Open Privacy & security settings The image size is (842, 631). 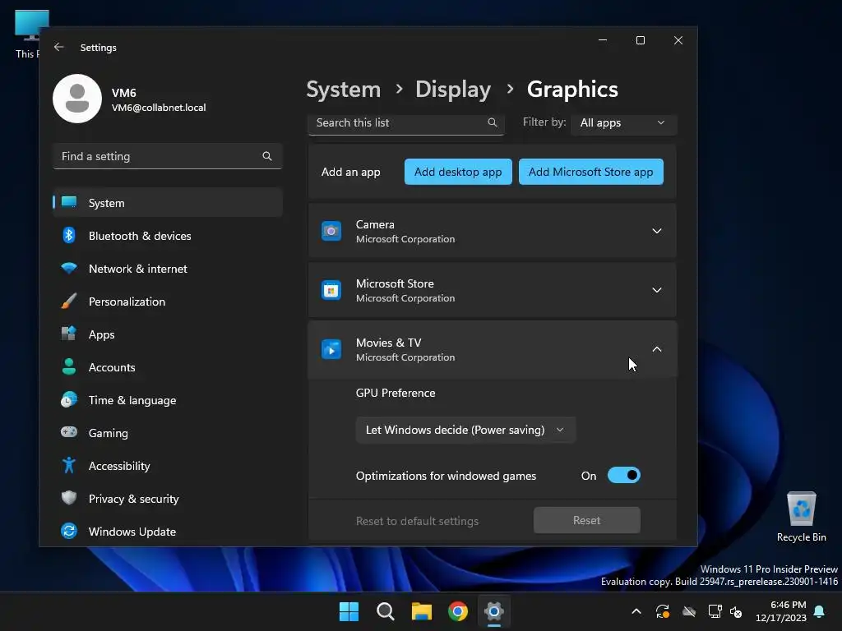point(168,499)
